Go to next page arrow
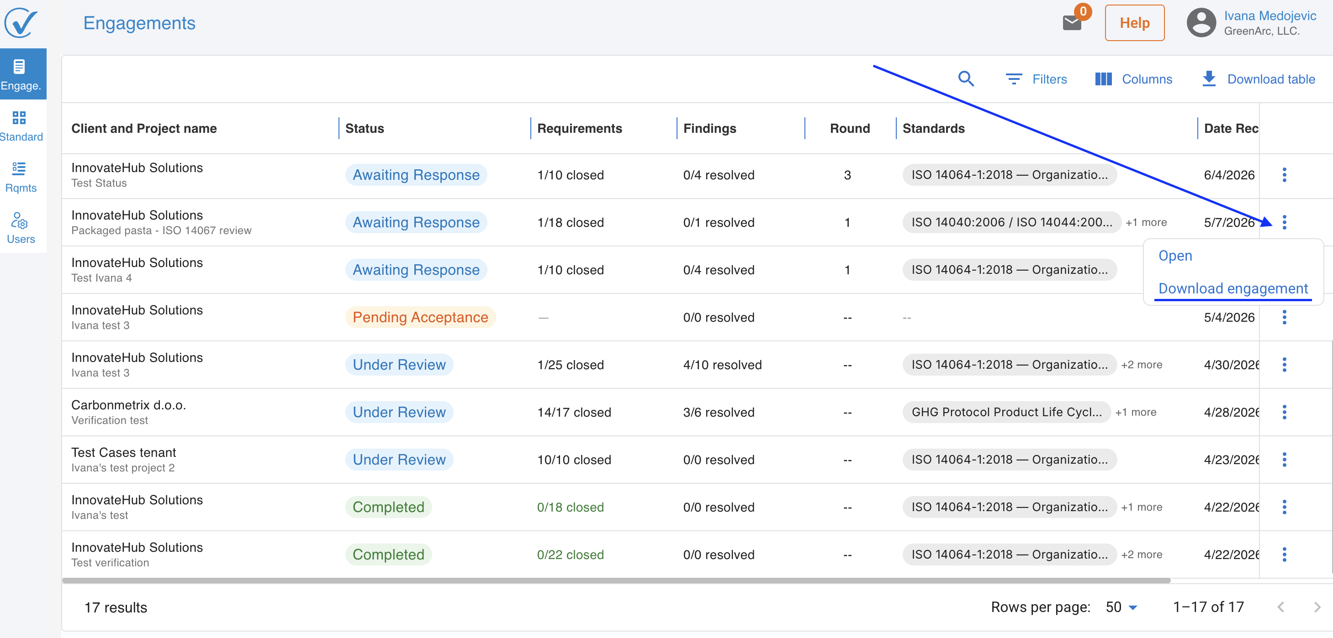 pyautogui.click(x=1317, y=607)
